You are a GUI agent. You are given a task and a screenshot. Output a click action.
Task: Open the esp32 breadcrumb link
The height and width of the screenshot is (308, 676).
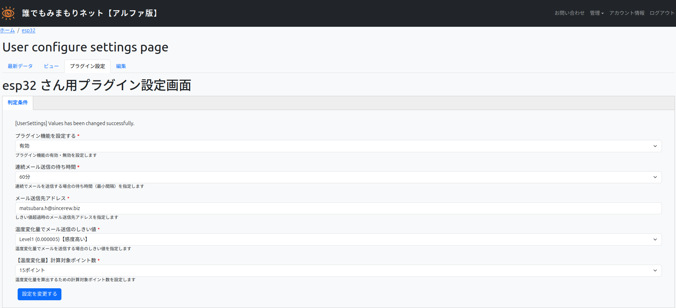click(29, 30)
